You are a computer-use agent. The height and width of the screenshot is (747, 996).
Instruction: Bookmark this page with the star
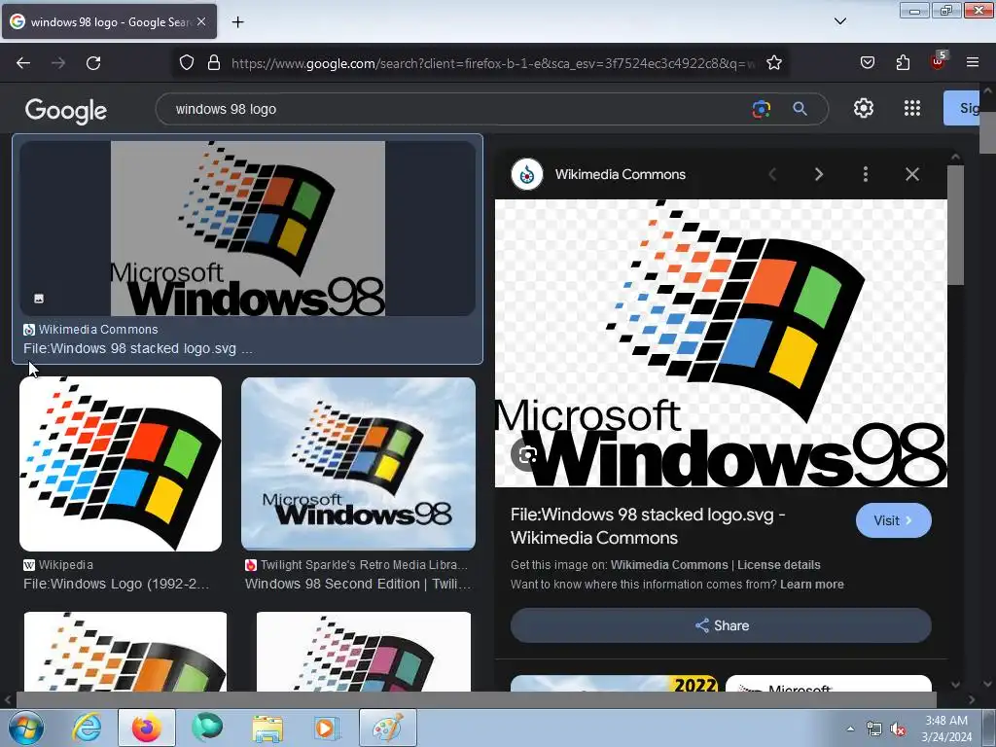(x=773, y=63)
